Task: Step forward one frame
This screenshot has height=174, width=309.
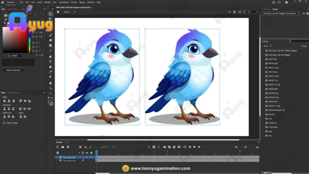Action: [199, 147]
